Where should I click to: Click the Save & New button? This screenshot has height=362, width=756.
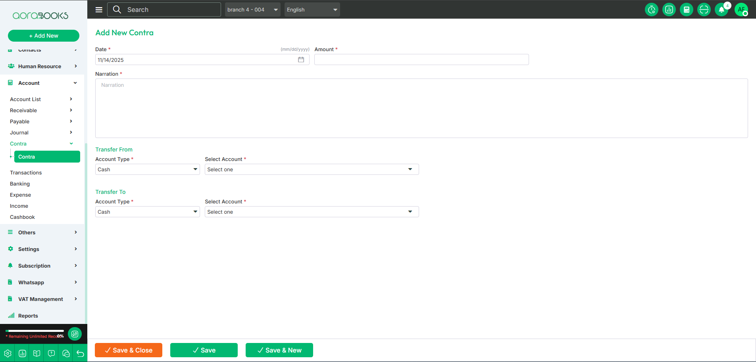coord(279,350)
